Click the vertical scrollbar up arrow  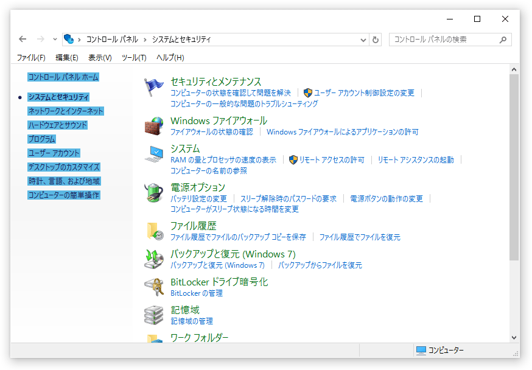(514, 69)
